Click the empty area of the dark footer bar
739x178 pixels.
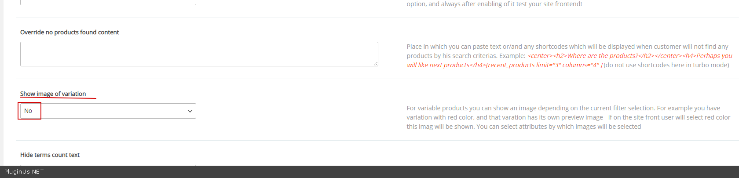tap(396, 172)
